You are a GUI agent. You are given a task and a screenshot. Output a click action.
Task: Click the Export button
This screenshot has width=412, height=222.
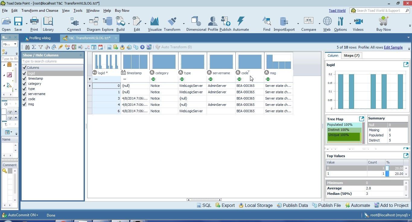coord(225,205)
